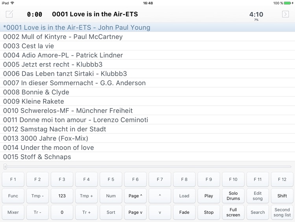Tap the F 6 function key

coord(135,179)
